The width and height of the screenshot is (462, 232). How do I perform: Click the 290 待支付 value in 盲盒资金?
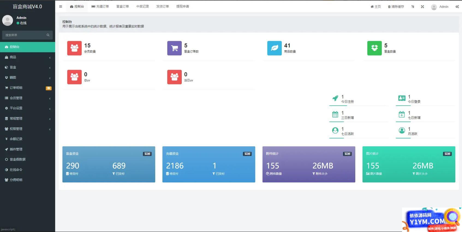click(73, 166)
